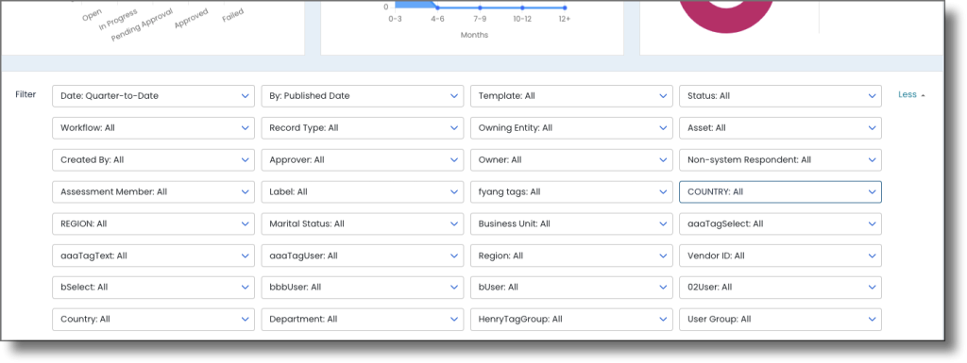The image size is (967, 363).
Task: Open the Marital Status: All dropdown
Action: [363, 224]
